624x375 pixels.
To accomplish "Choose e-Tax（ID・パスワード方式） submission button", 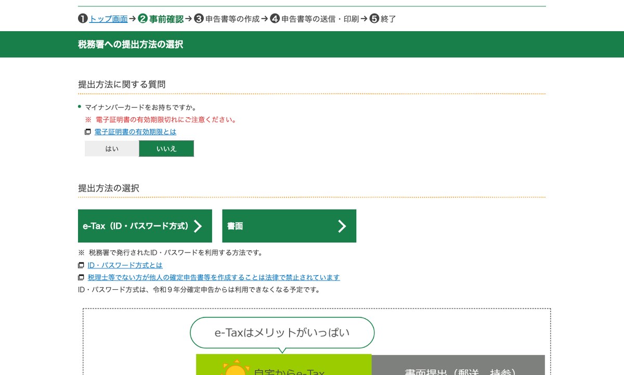I will pos(145,226).
